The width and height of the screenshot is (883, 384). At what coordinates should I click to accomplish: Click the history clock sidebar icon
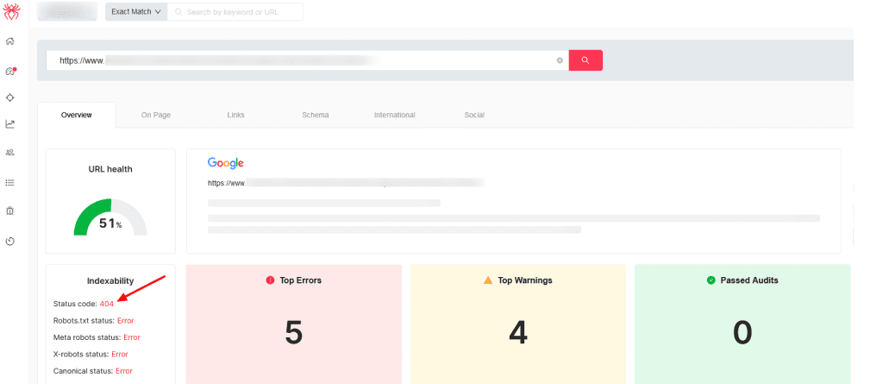(x=9, y=242)
